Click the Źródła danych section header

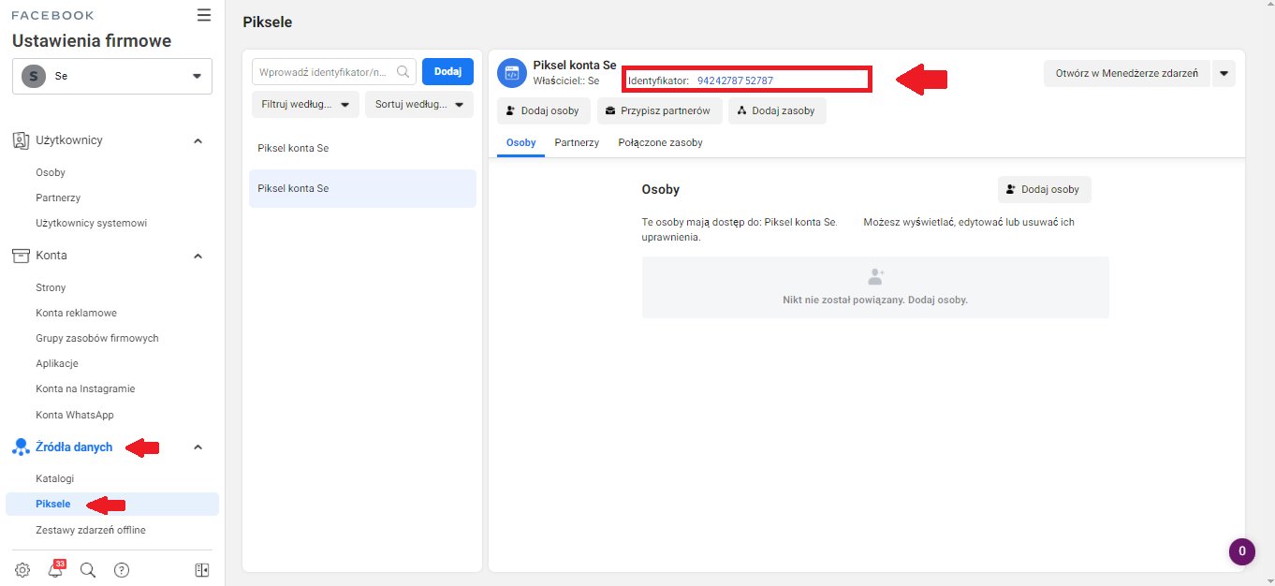click(x=74, y=447)
